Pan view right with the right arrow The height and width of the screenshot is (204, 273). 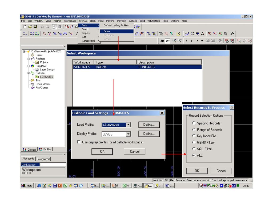pyautogui.click(x=192, y=41)
